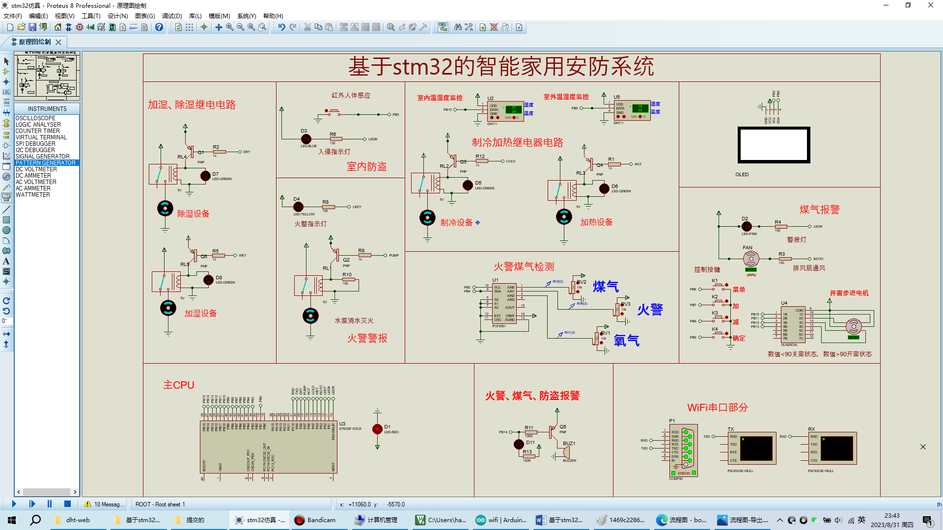
Task: Click the Save project toolbar icon
Action: tap(32, 27)
